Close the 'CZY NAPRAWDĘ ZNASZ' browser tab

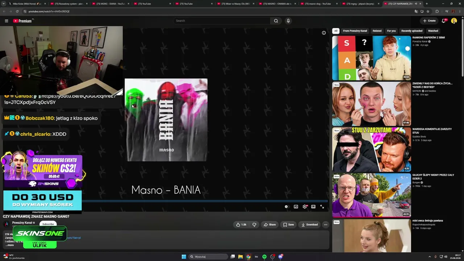coord(420,4)
